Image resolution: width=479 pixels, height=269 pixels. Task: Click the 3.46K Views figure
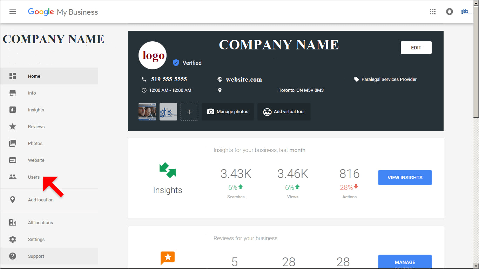293,174
